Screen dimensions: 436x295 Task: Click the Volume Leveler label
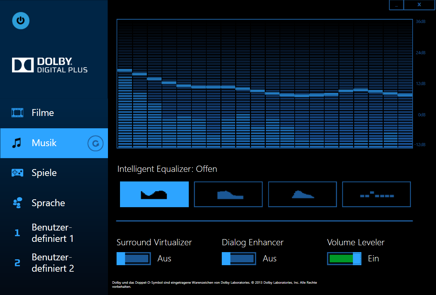tap(356, 243)
